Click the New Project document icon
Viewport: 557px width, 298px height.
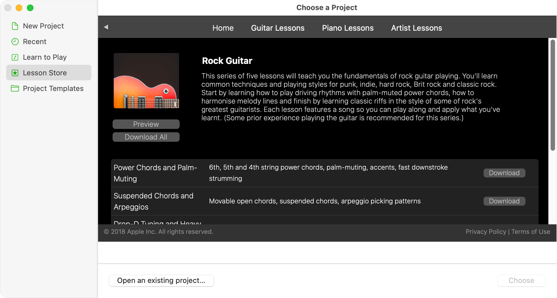(15, 26)
